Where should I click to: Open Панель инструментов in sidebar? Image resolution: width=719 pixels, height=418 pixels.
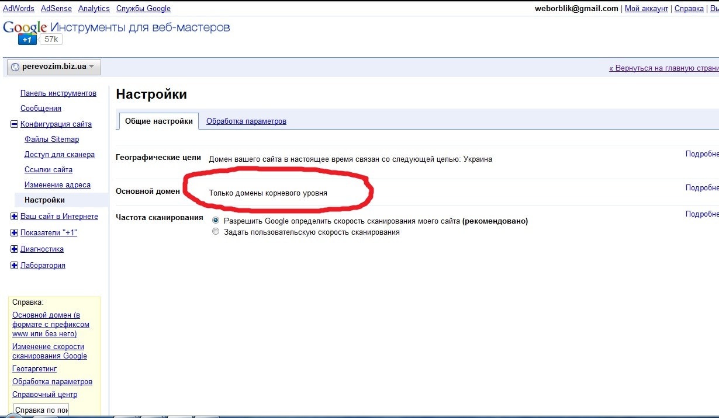[58, 93]
